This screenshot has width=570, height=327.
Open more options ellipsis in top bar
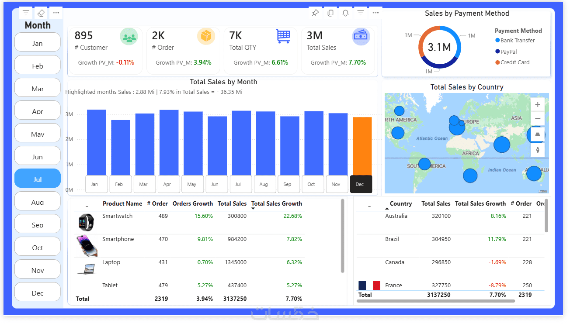(x=375, y=13)
